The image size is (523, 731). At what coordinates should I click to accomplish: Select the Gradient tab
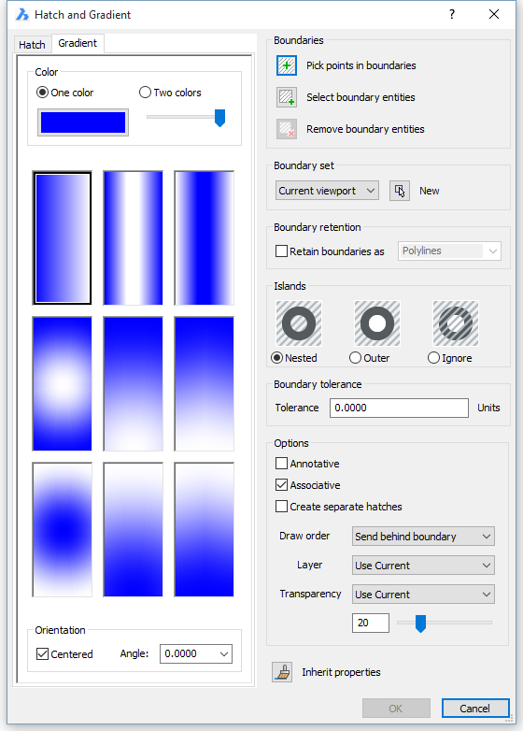pyautogui.click(x=78, y=43)
